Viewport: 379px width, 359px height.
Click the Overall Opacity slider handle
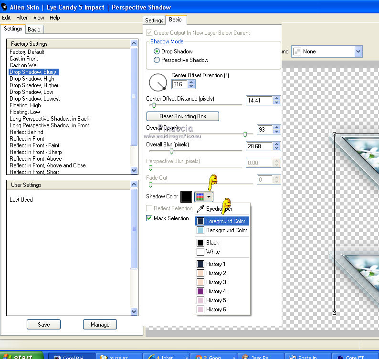[245, 134]
